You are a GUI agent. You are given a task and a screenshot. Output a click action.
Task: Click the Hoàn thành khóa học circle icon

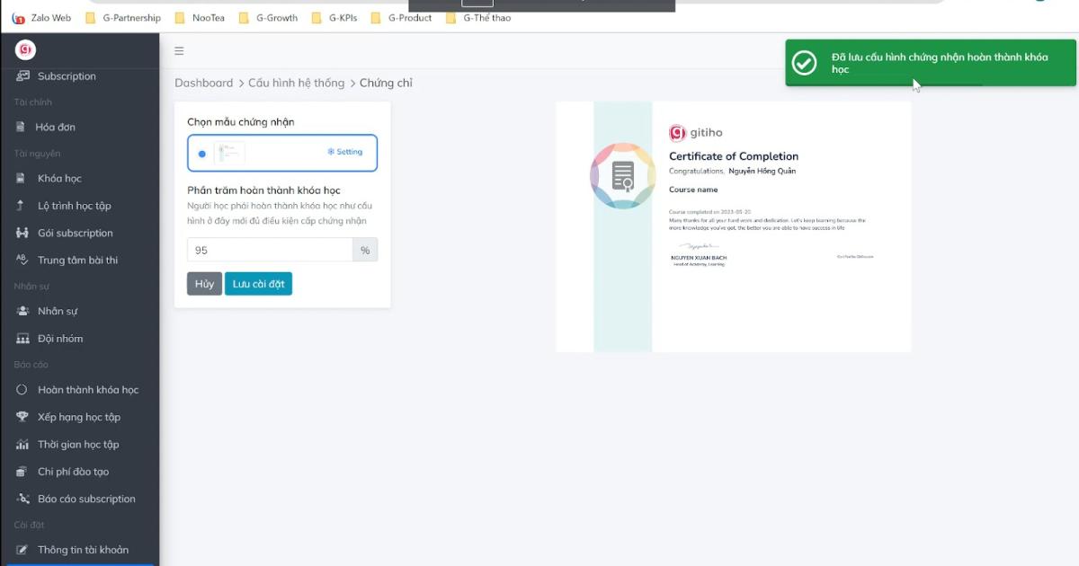pos(22,390)
